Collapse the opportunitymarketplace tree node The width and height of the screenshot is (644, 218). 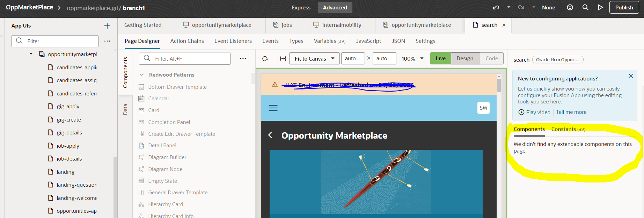click(31, 54)
